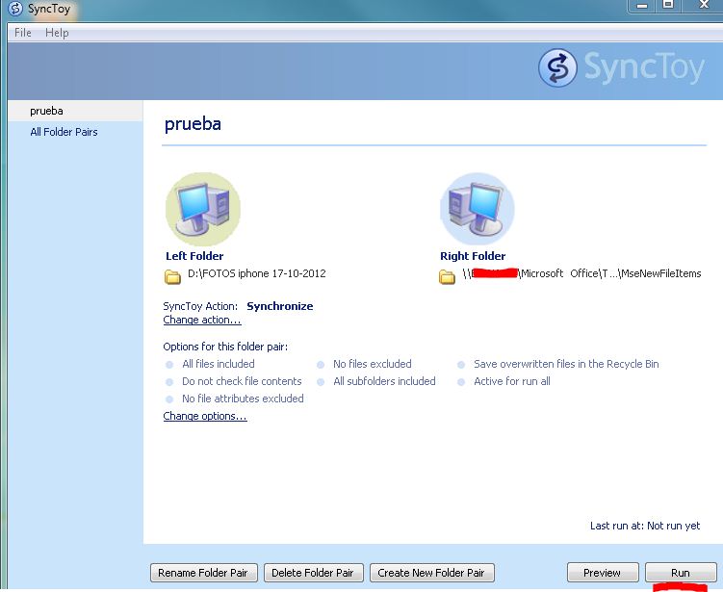Click the 'Active for run all' option
Viewport: 723px width, 592px height.
512,381
